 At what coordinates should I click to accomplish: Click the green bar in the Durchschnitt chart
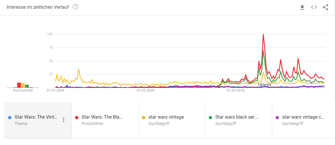coord(27,86)
